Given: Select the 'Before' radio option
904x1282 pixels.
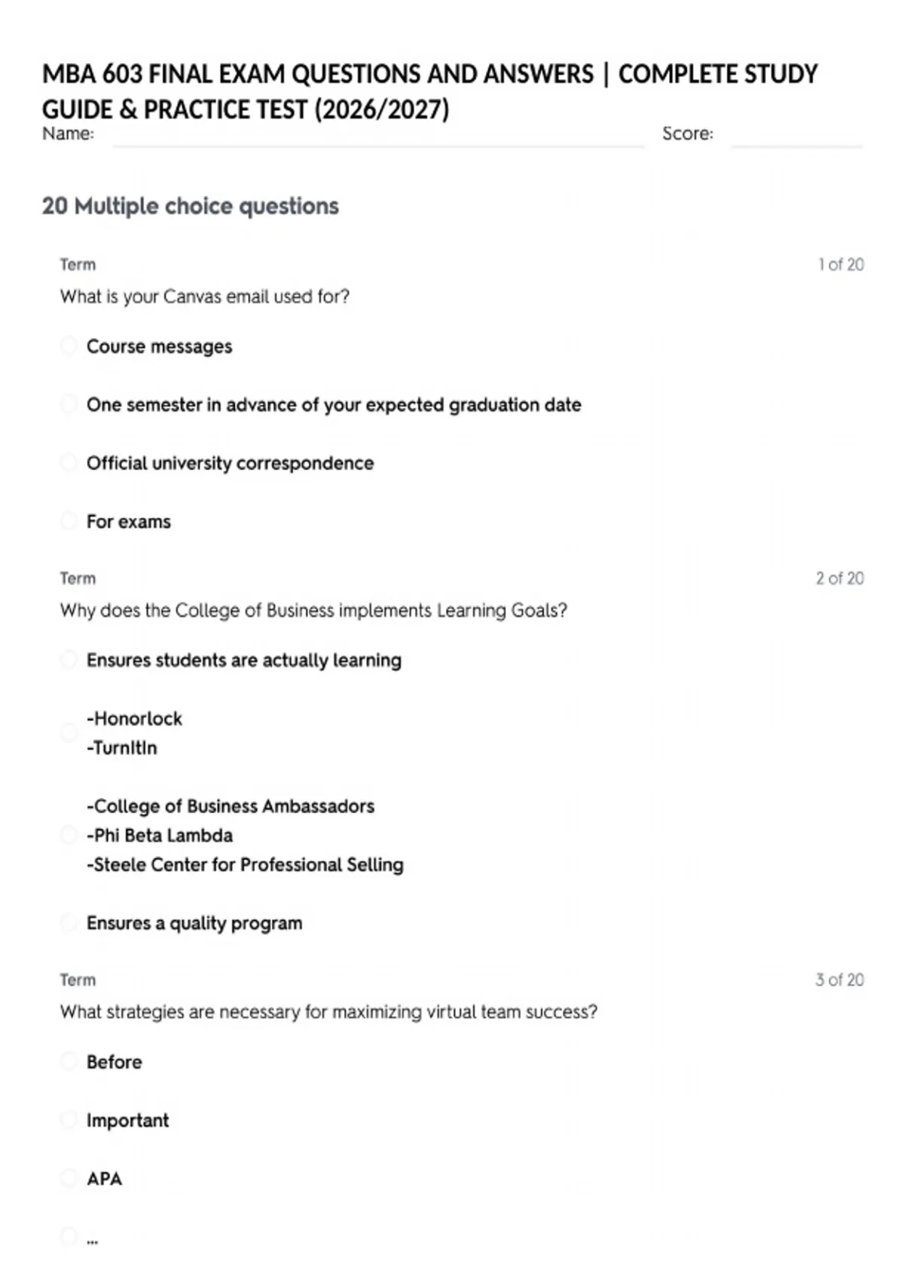Looking at the screenshot, I should 69,1061.
